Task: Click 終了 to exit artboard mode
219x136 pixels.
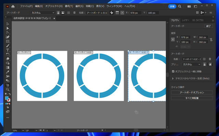Action: pos(208,26)
